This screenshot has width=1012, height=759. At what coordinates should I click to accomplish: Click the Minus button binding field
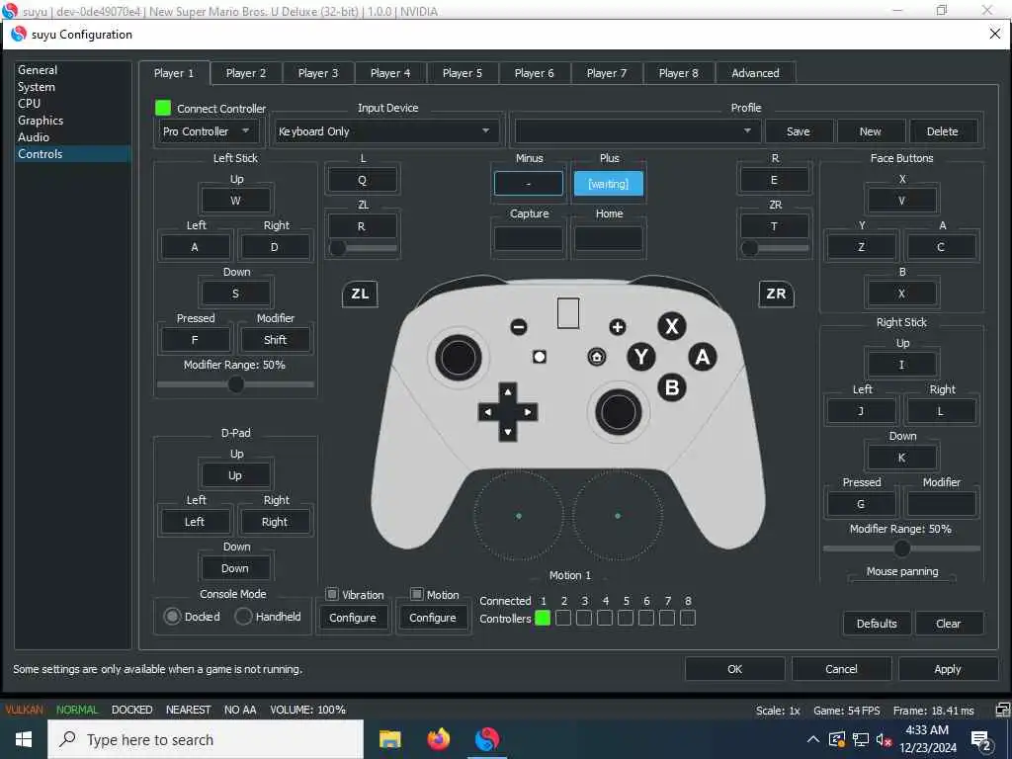click(529, 183)
